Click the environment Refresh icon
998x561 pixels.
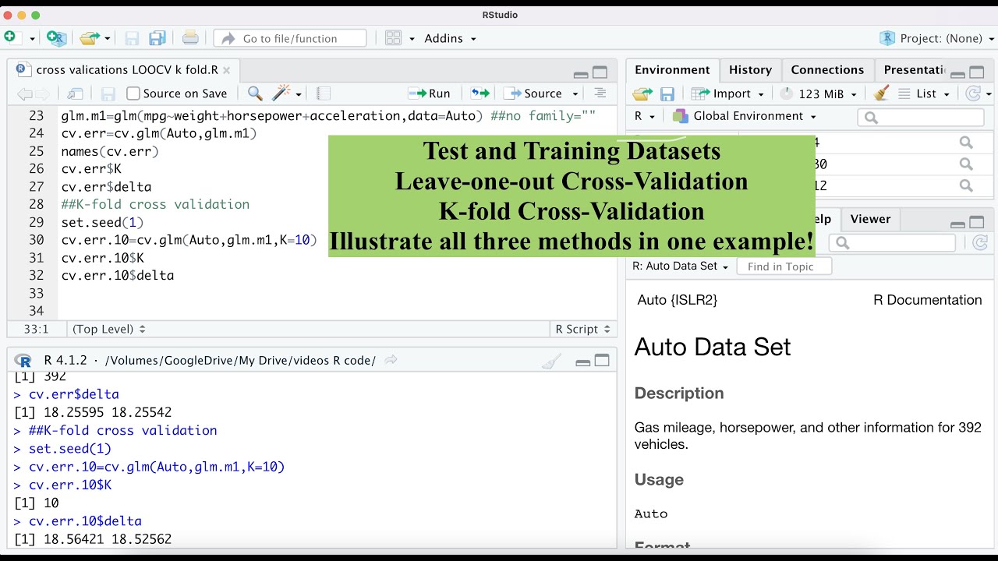coord(974,93)
